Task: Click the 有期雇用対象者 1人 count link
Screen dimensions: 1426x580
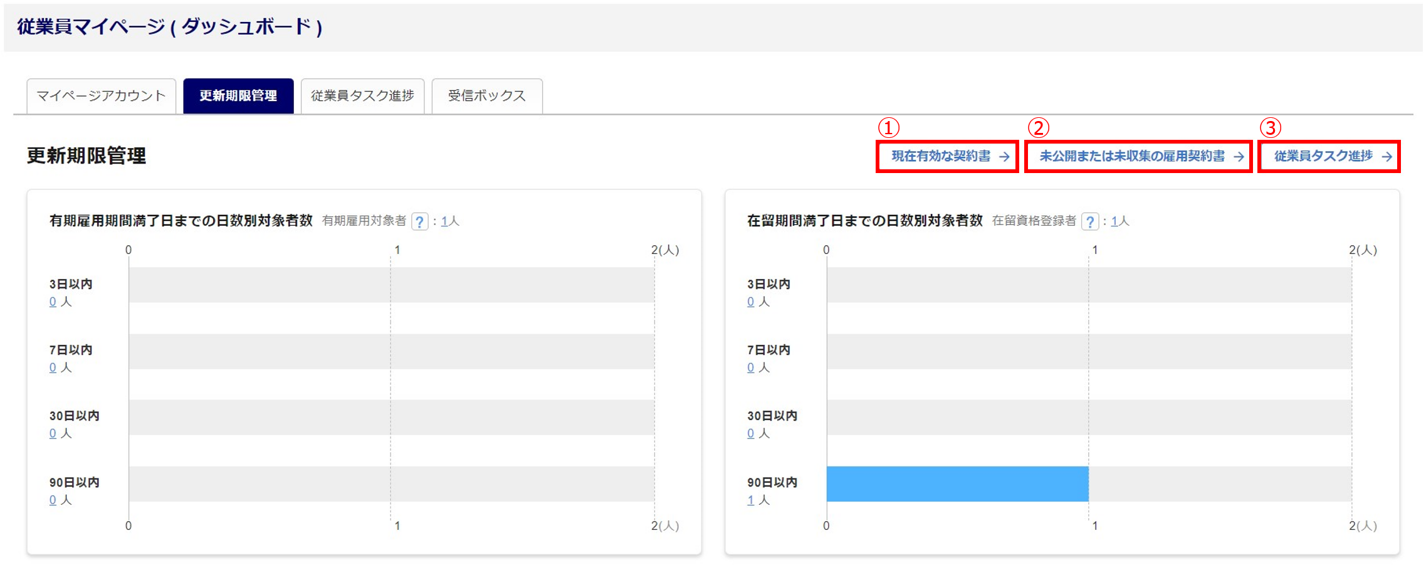Action: (444, 221)
